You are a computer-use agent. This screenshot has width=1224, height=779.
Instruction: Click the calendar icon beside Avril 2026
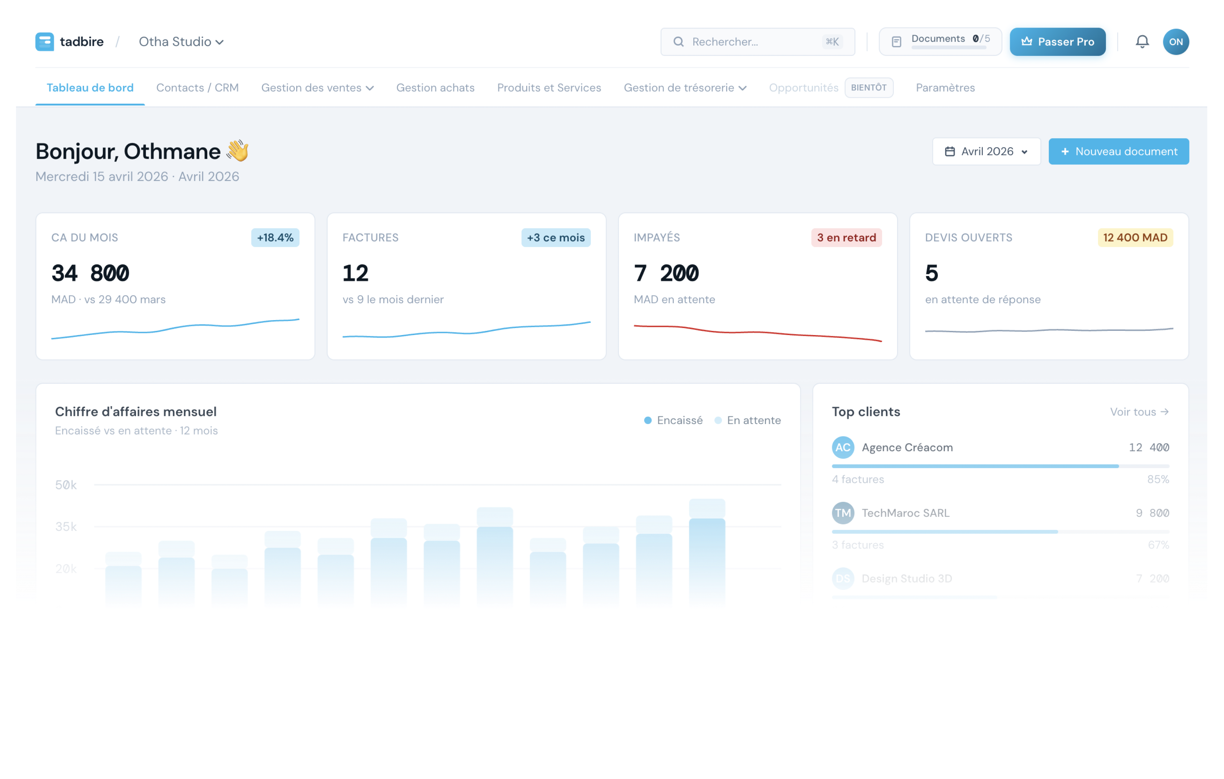click(949, 151)
